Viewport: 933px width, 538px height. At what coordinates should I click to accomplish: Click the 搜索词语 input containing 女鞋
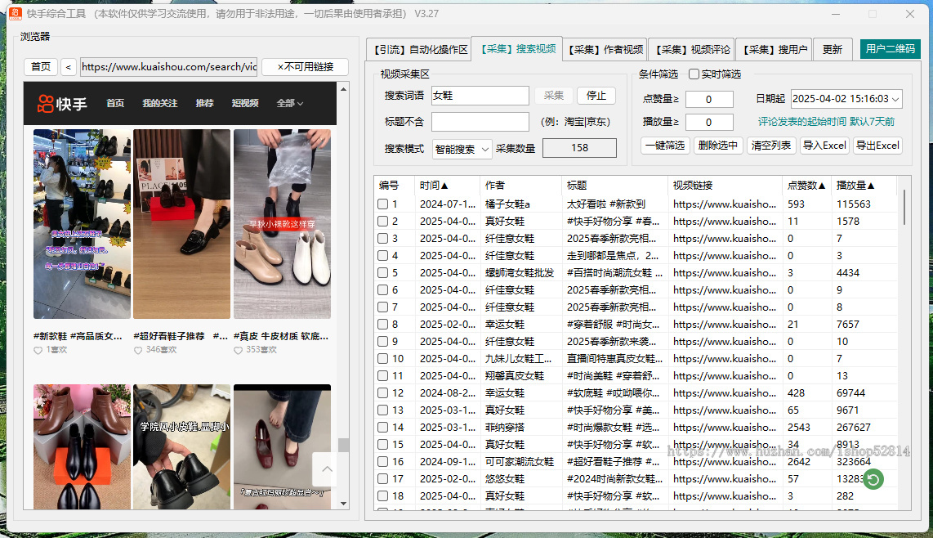pyautogui.click(x=480, y=96)
